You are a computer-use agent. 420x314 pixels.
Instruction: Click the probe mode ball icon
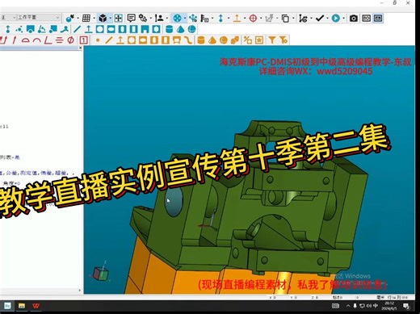point(70,19)
